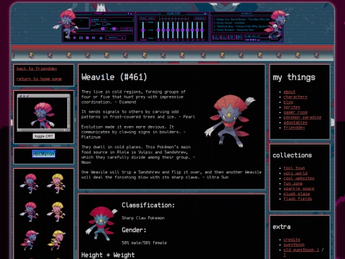Select playlist track 2 Duran Duran
This screenshot has width=345, height=259.
[229, 23]
